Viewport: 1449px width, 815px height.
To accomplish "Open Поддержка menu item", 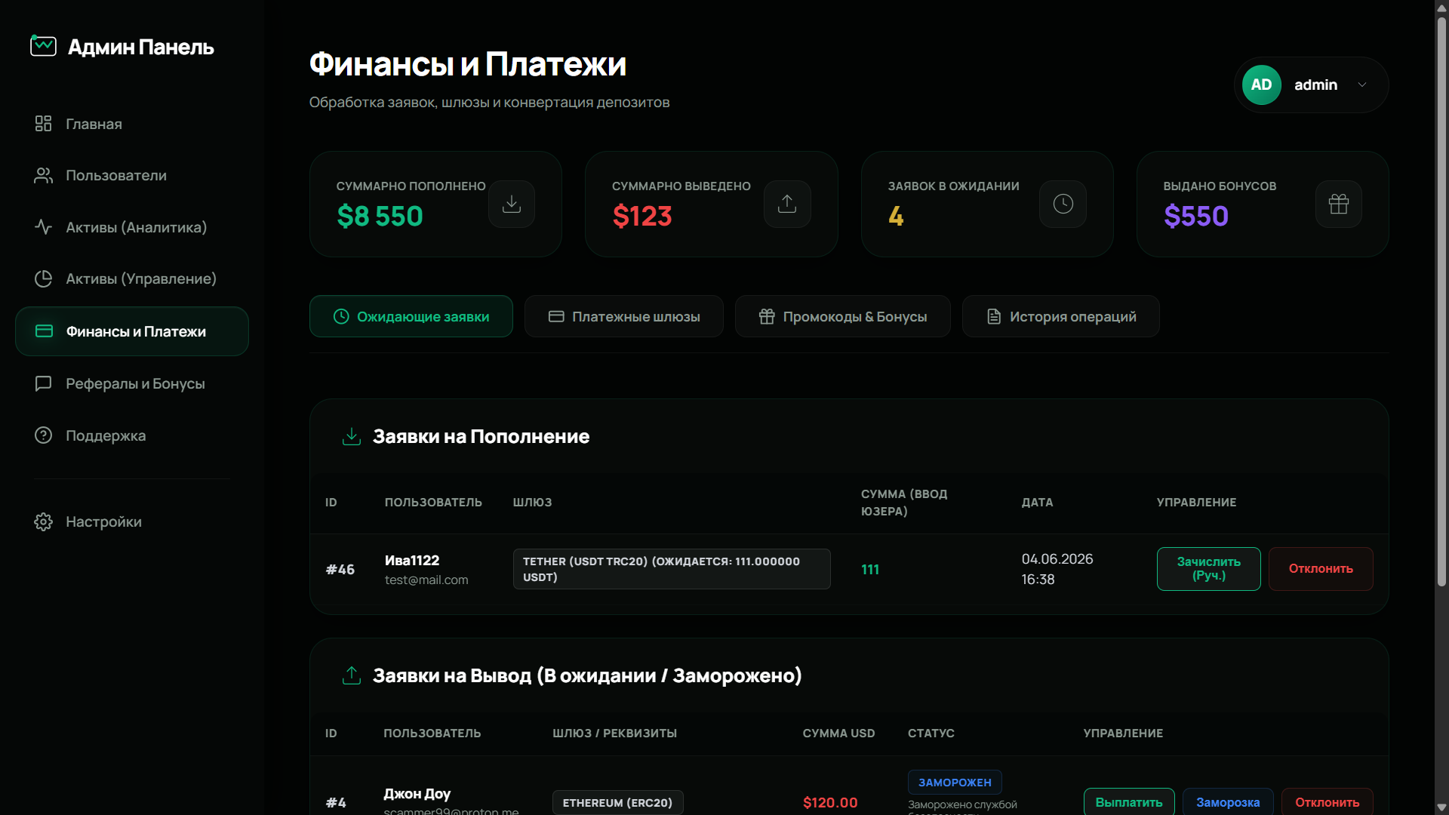I will click(132, 435).
